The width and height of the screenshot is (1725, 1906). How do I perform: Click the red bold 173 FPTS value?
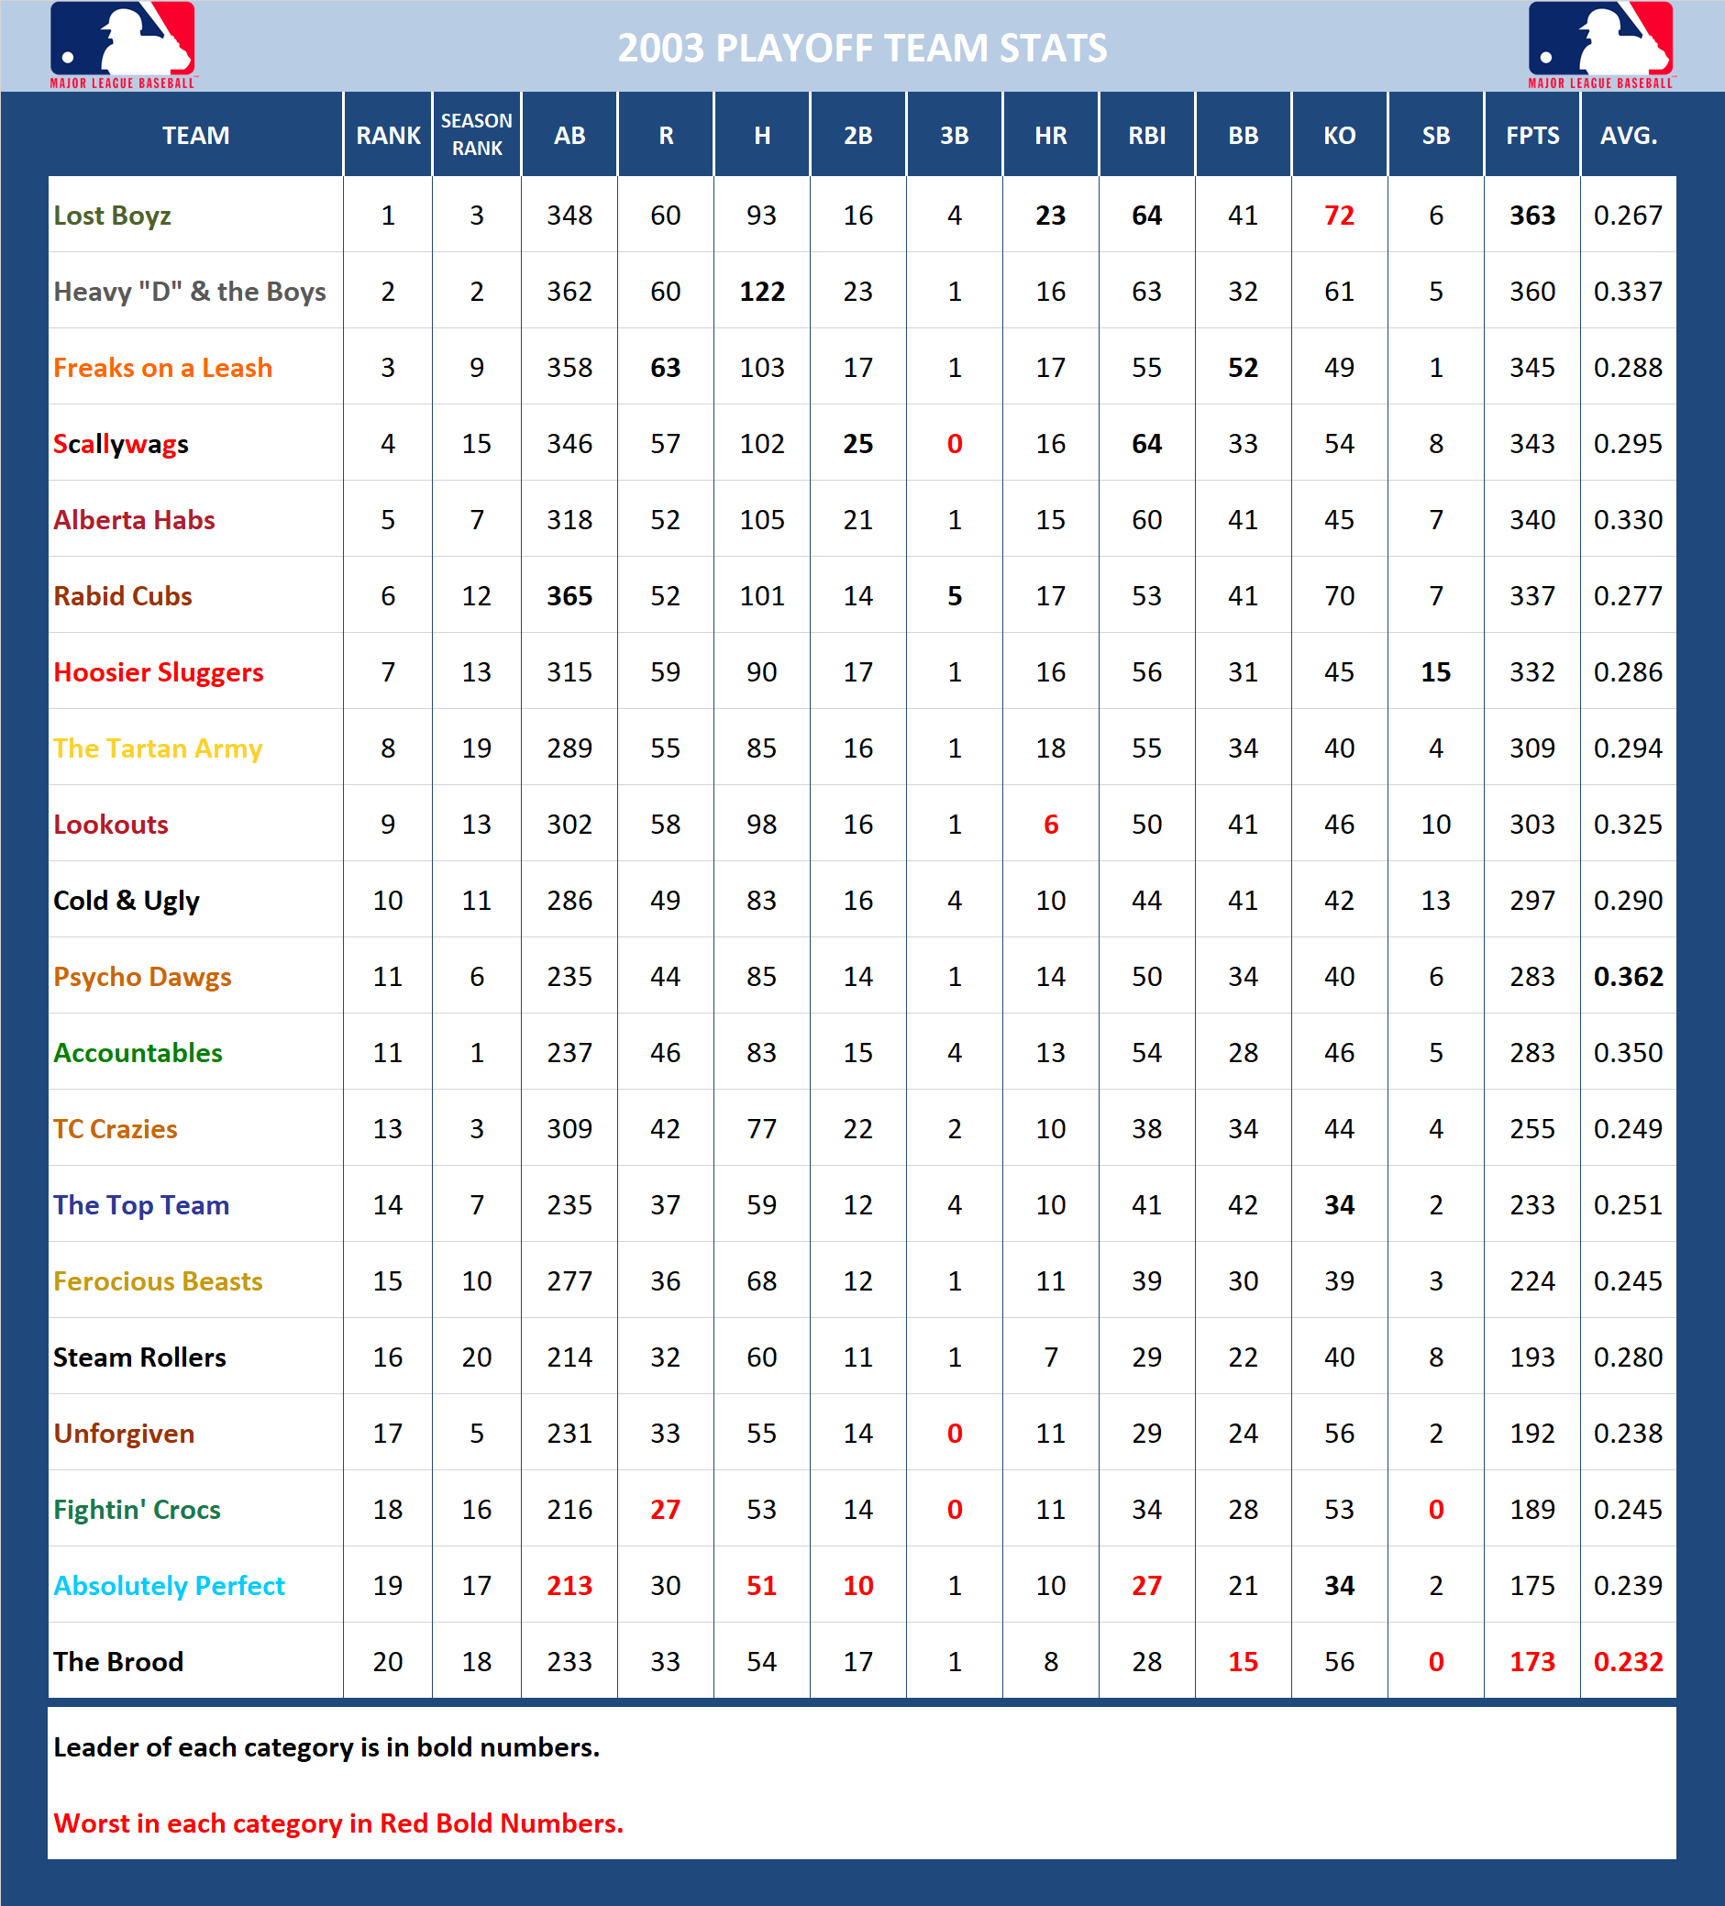[x=1531, y=1661]
